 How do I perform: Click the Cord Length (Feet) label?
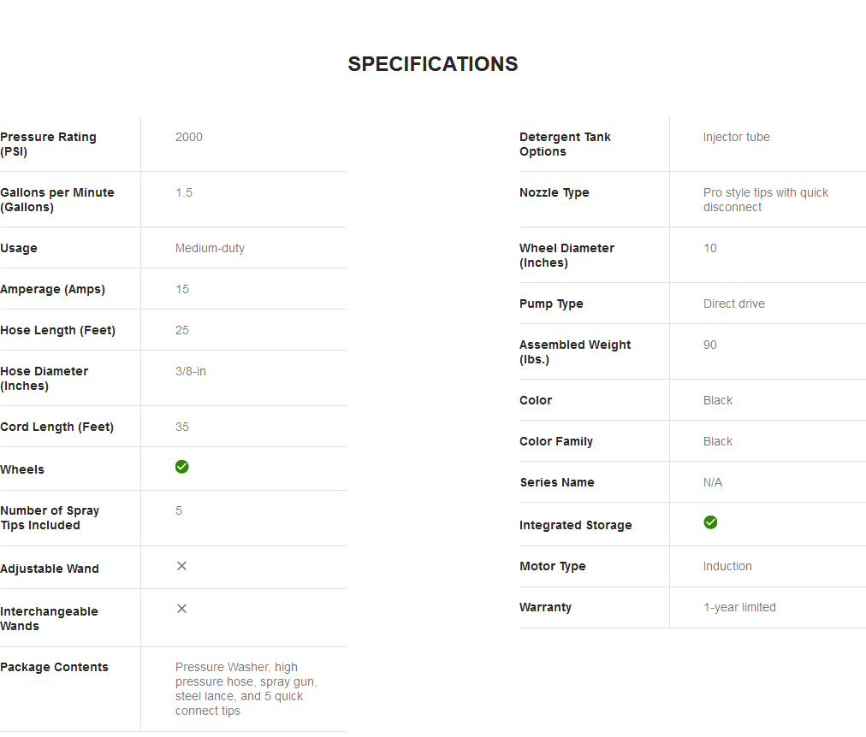pos(56,427)
